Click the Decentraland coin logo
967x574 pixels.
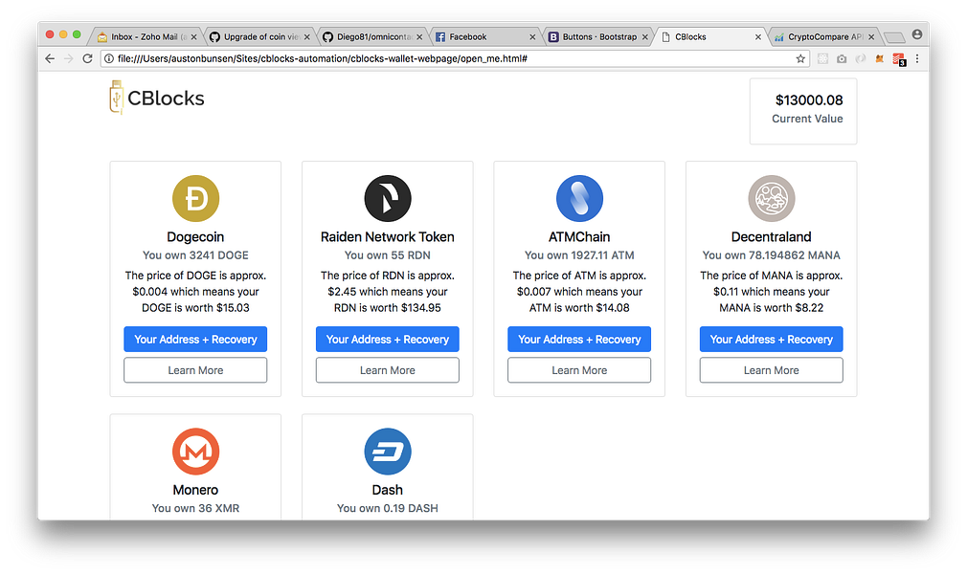click(x=771, y=199)
